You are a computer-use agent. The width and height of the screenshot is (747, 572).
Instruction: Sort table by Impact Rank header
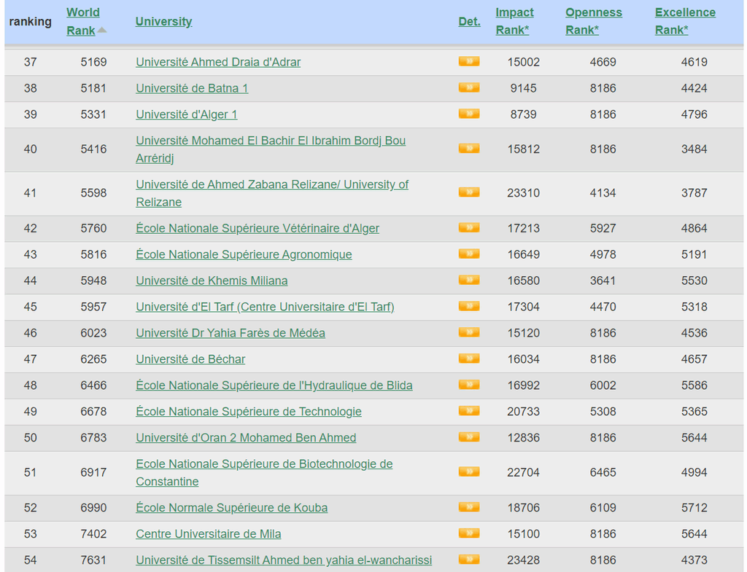coord(514,21)
